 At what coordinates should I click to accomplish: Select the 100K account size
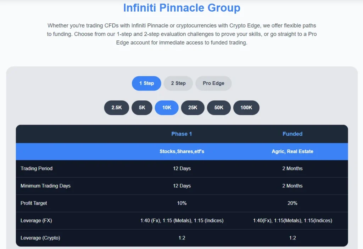coord(246,108)
